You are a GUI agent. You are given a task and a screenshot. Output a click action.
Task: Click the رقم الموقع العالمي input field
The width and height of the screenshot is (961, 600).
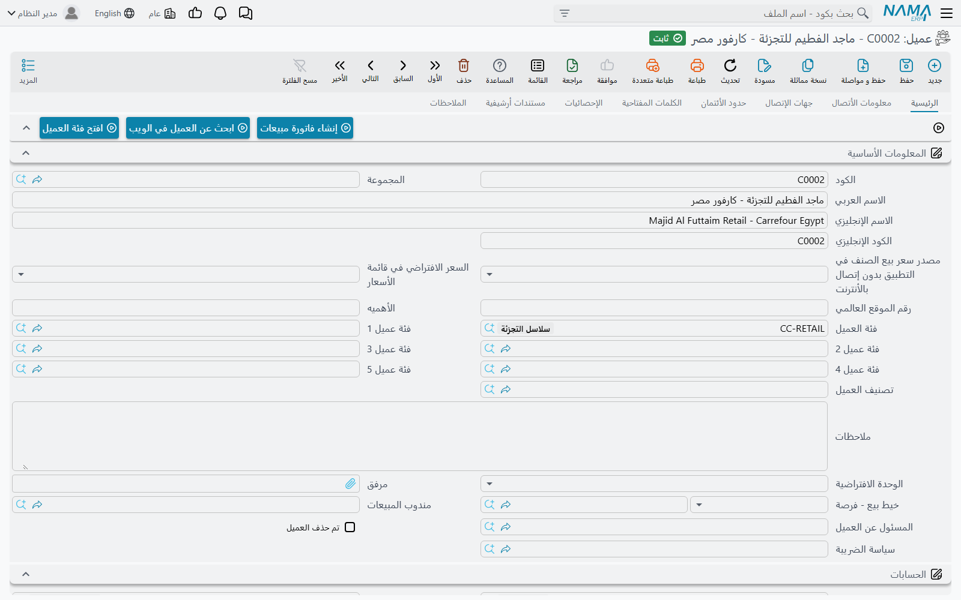pyautogui.click(x=654, y=308)
